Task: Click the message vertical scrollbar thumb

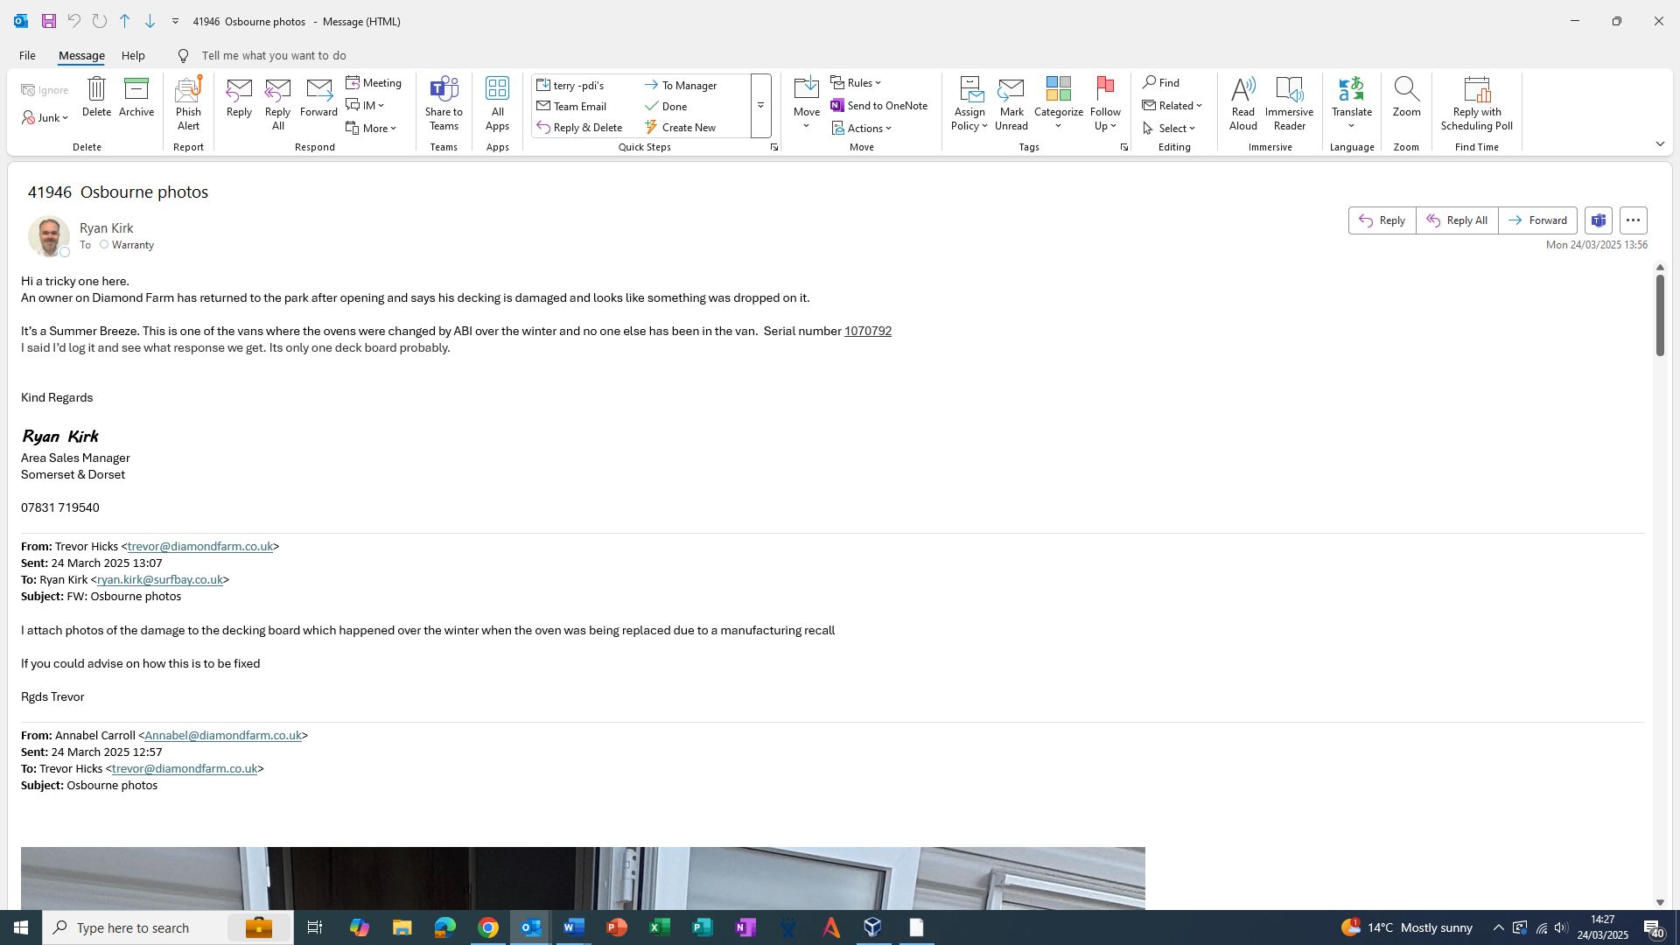Action: [x=1660, y=315]
